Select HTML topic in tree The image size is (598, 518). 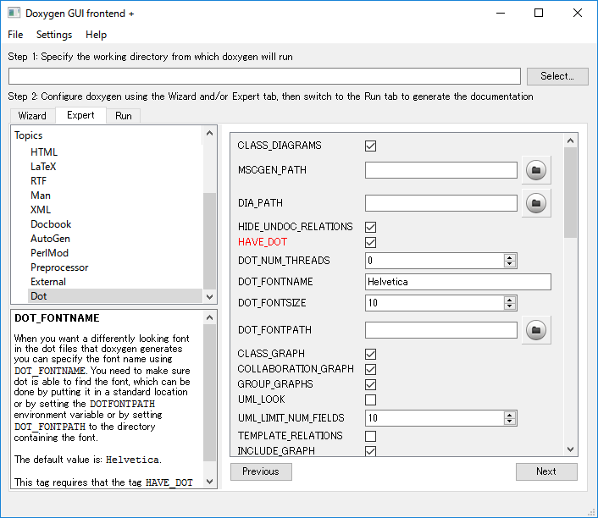(x=44, y=152)
